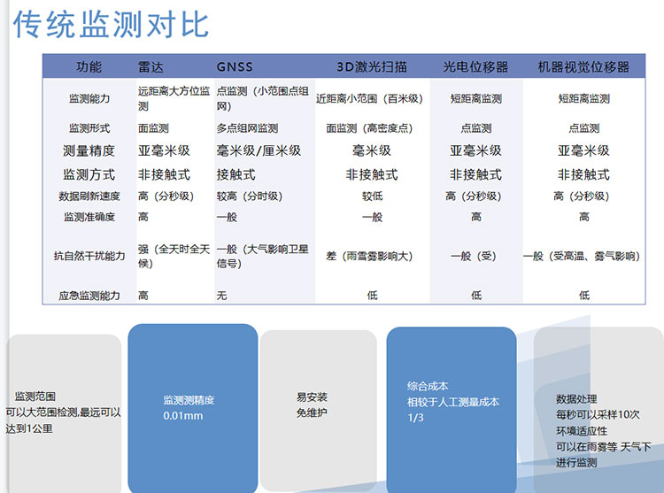Select the blue 综合成本 card

[x=452, y=402]
